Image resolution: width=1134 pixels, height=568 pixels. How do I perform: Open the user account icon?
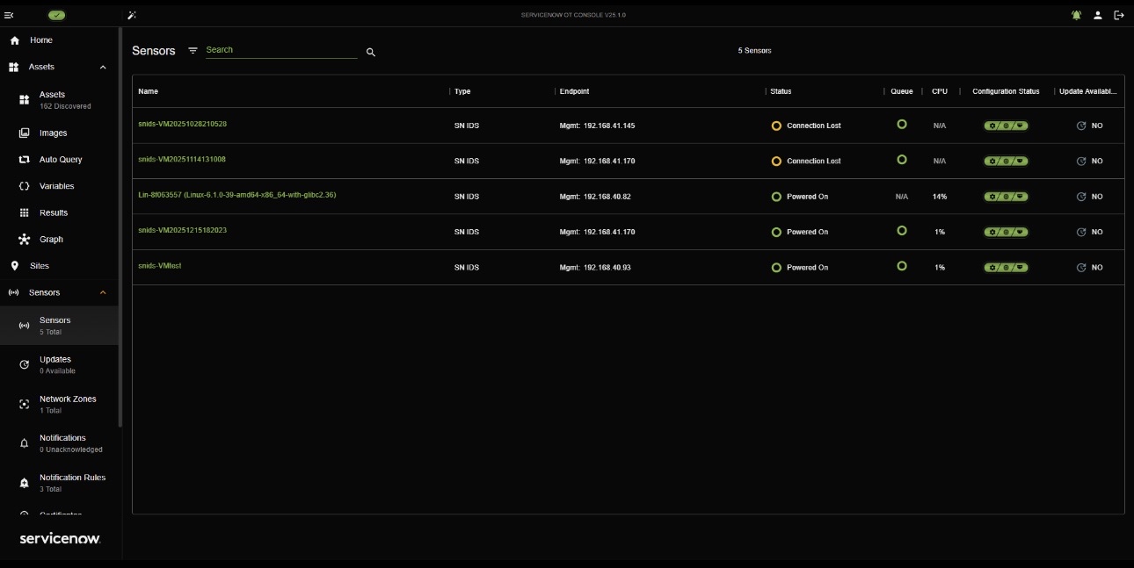(1098, 15)
